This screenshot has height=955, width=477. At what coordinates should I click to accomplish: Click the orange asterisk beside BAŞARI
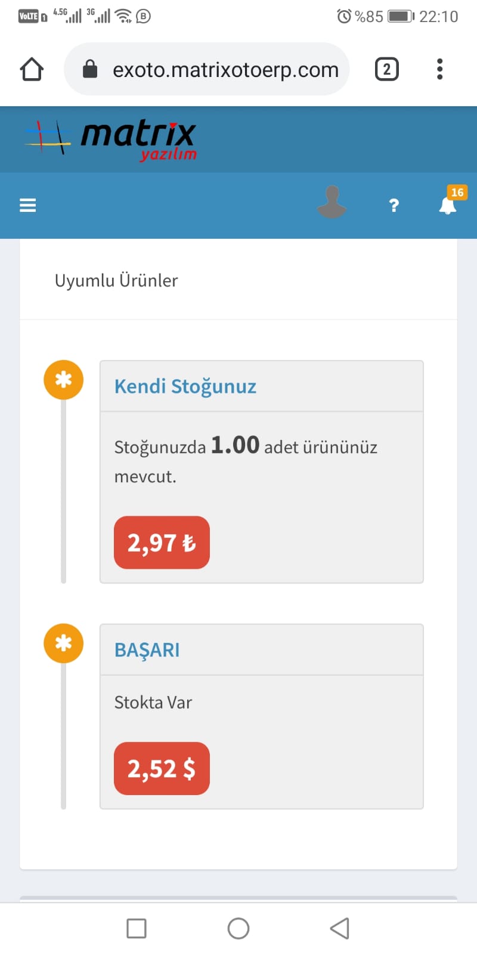(63, 643)
